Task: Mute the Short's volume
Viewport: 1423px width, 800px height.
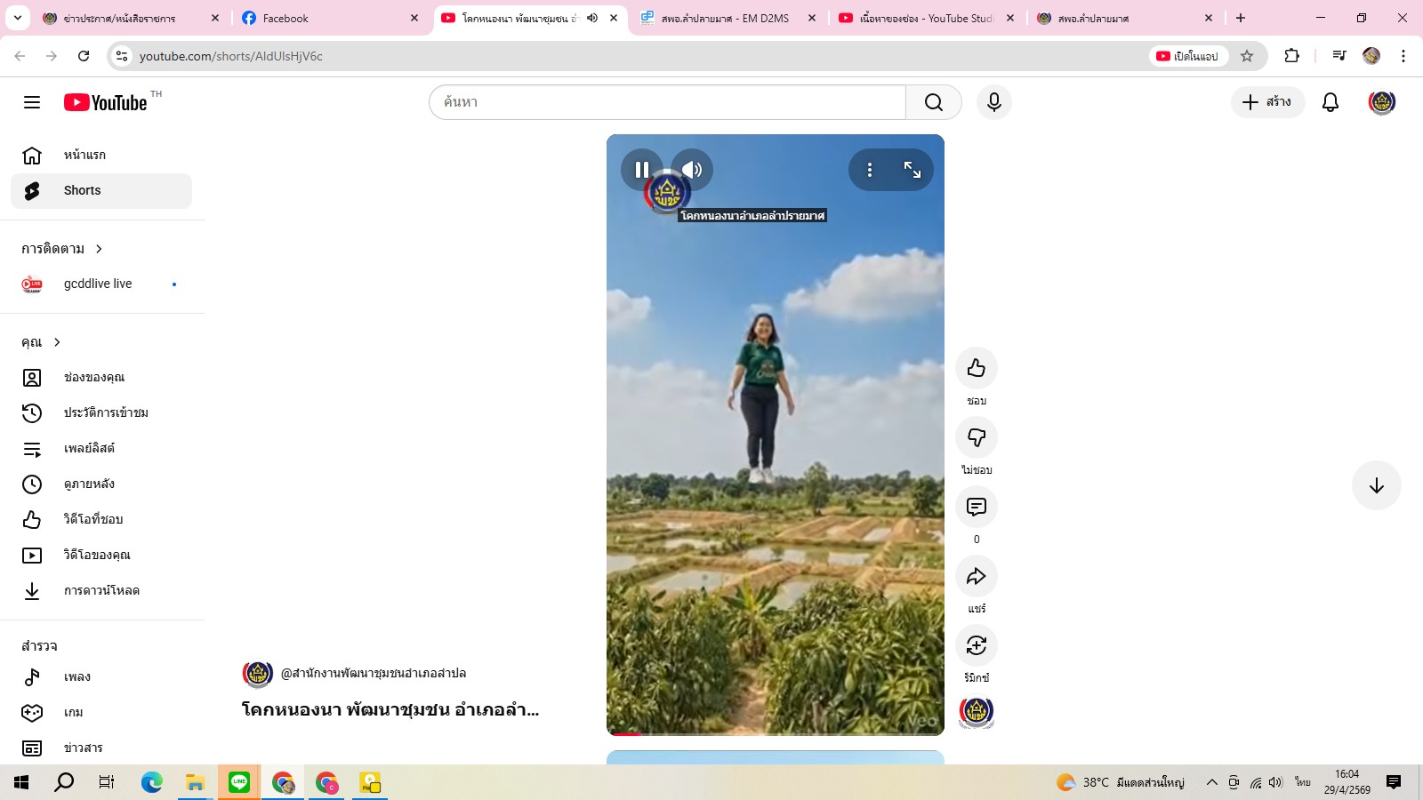Action: 692,170
